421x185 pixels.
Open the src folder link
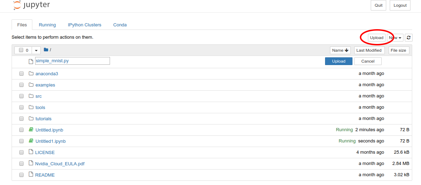pos(39,96)
